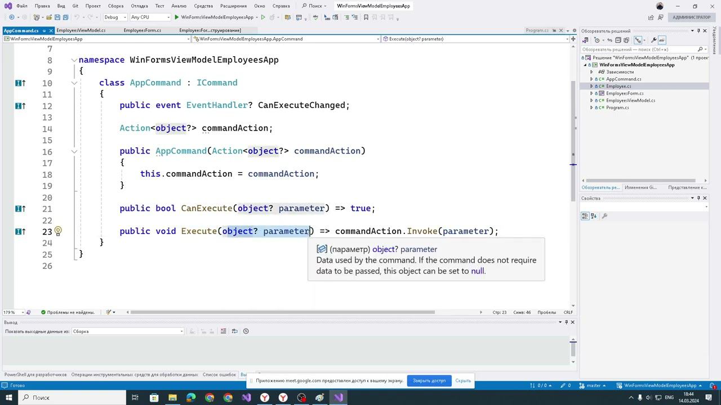This screenshot has width=721, height=405.
Task: Open the Список ошибок tab
Action: [x=219, y=375]
